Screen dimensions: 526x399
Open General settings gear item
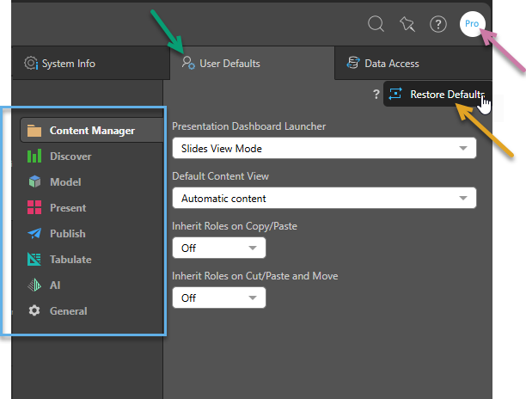click(34, 311)
